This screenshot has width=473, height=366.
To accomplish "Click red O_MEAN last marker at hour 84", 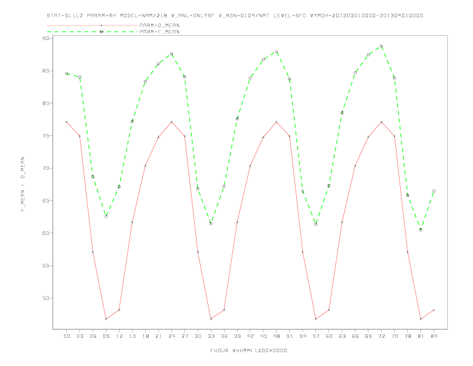I will [434, 310].
